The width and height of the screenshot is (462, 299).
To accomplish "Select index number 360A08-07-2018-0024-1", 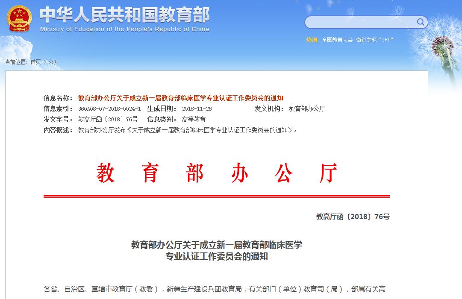I will [109, 108].
